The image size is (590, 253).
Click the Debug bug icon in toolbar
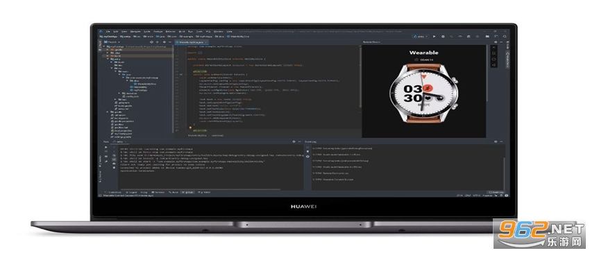point(443,37)
